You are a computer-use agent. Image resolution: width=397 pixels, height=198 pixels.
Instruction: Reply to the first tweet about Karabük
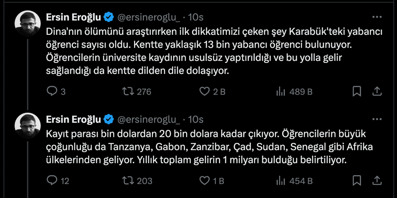51,91
